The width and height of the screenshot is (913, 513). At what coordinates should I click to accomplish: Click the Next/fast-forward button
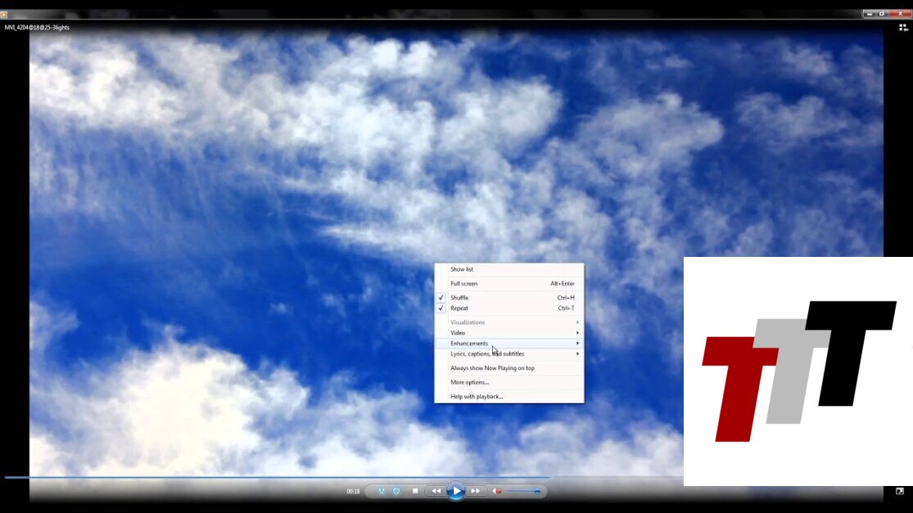[476, 491]
